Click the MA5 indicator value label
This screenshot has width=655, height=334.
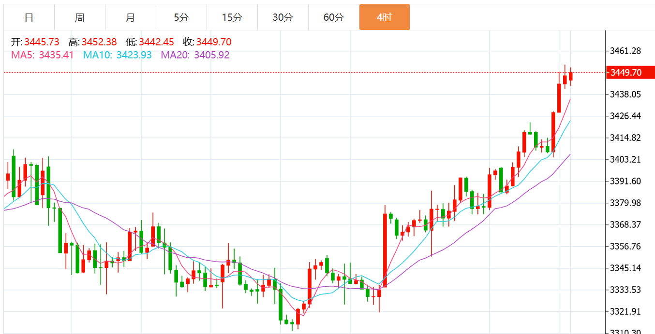pos(43,55)
